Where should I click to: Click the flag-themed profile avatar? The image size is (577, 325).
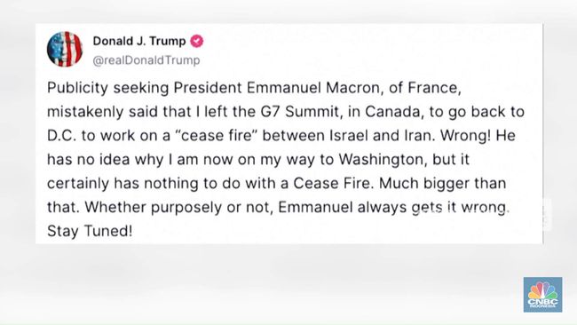pos(65,49)
